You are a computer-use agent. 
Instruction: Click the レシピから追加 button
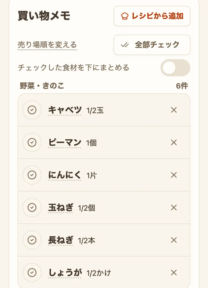[152, 16]
